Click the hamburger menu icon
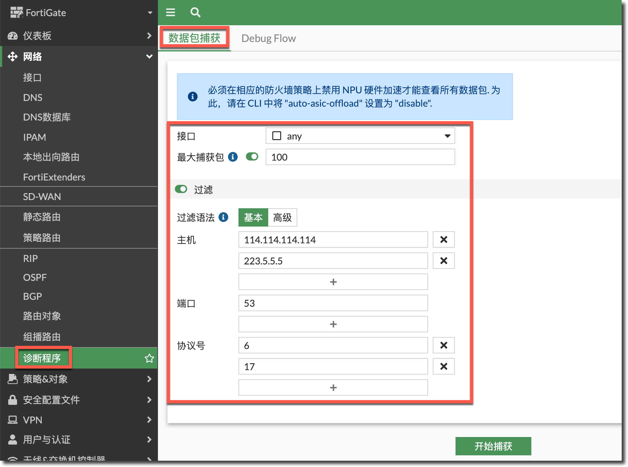The image size is (628, 467). coord(171,12)
